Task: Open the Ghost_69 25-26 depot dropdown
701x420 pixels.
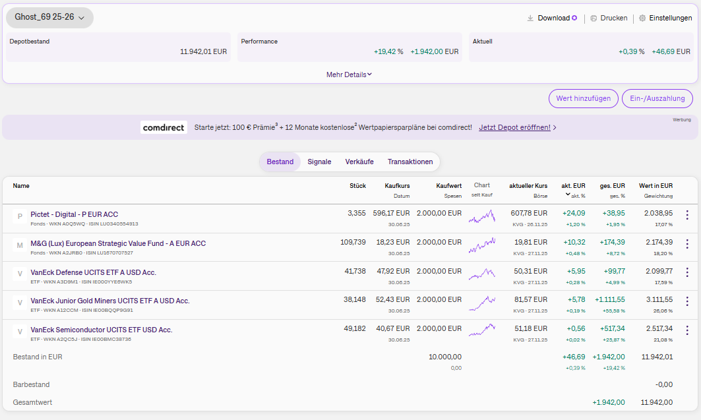Action: pyautogui.click(x=49, y=18)
